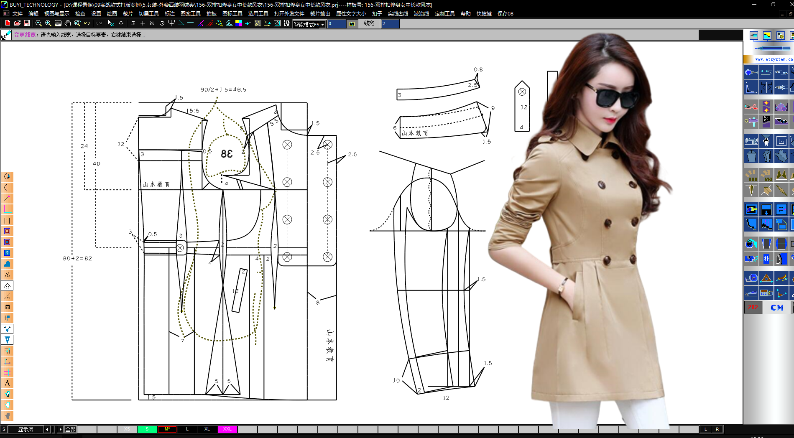Viewport: 794px width, 438px height.
Task: Click the question mark icon in left toolbar
Action: 7,253
